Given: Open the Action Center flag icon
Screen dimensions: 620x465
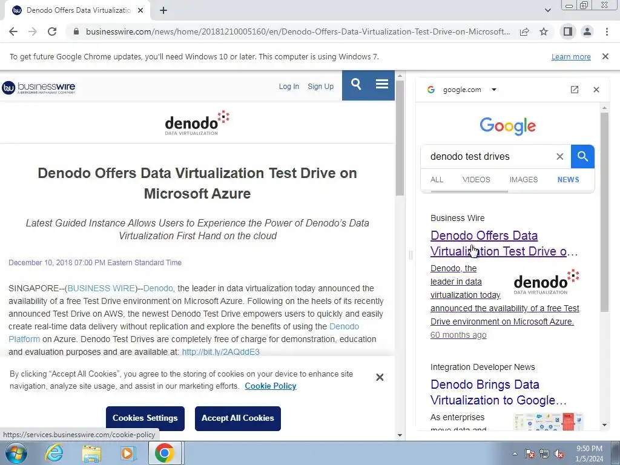Looking at the screenshot, I should point(529,453).
